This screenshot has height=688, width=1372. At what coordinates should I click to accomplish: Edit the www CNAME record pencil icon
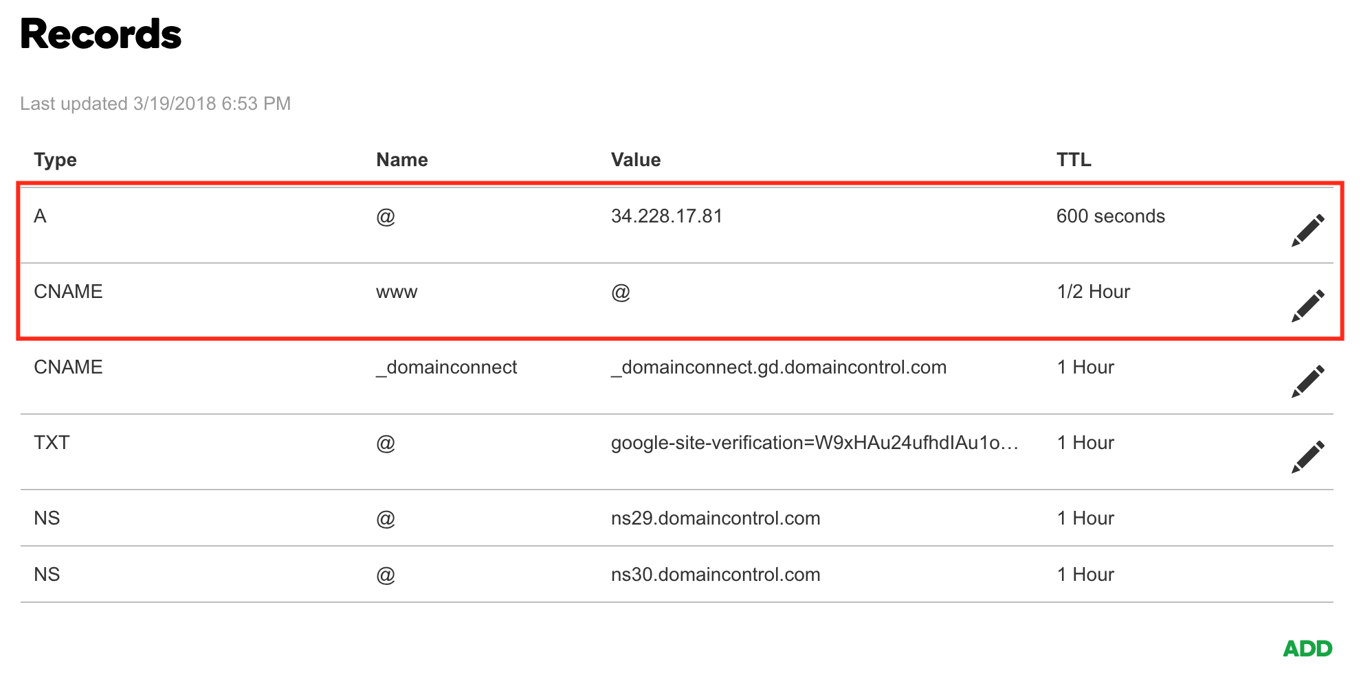1307,306
